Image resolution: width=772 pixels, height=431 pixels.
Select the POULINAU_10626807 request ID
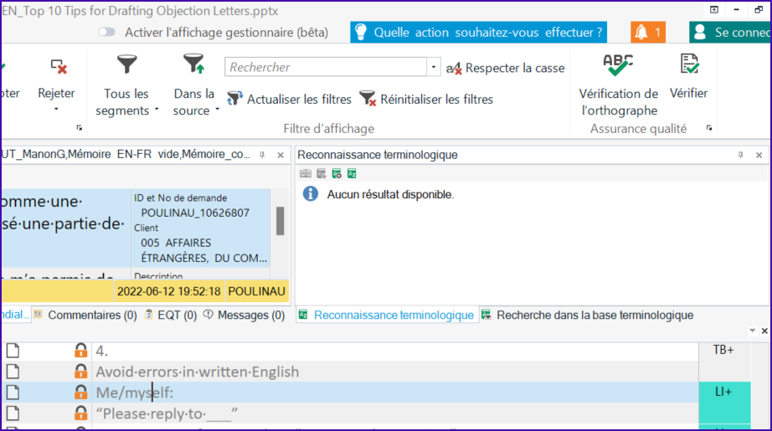(195, 213)
